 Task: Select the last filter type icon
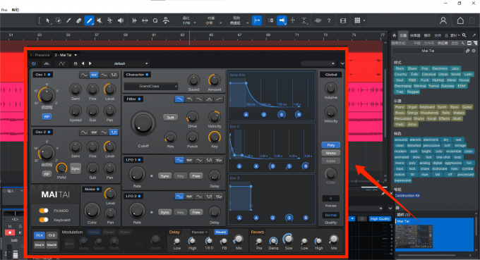click(x=219, y=99)
